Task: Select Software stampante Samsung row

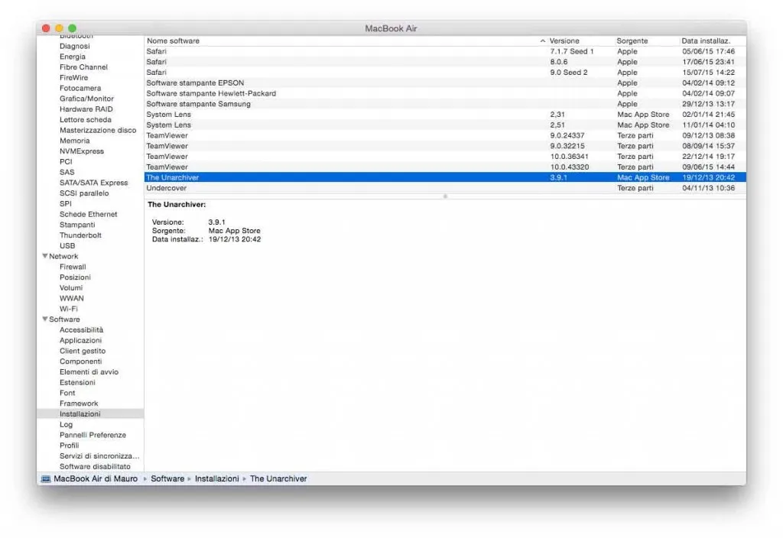Action: tap(445, 104)
